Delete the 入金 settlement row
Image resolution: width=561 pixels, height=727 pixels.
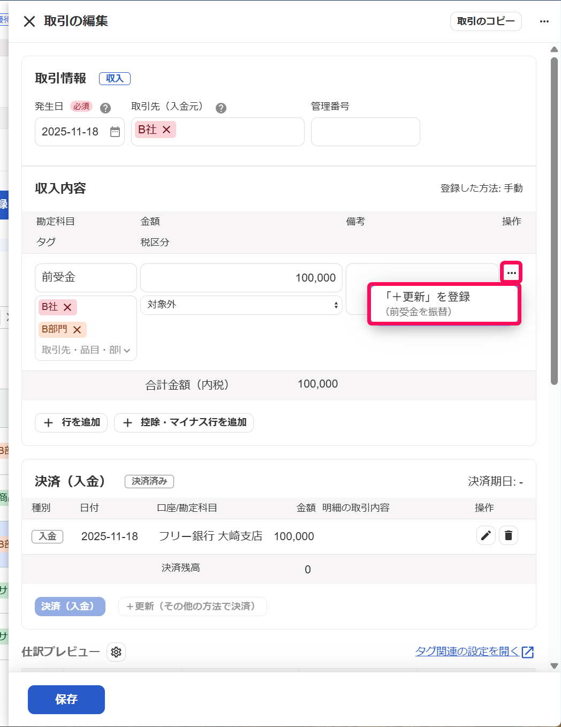point(508,535)
